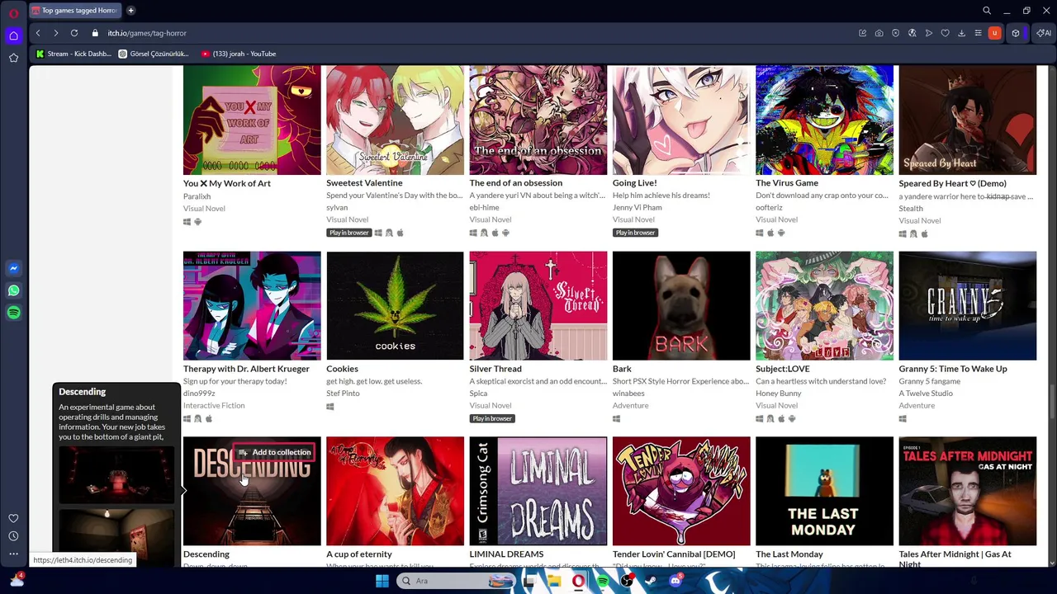
Task: Open the My Flow send icon
Action: click(929, 33)
